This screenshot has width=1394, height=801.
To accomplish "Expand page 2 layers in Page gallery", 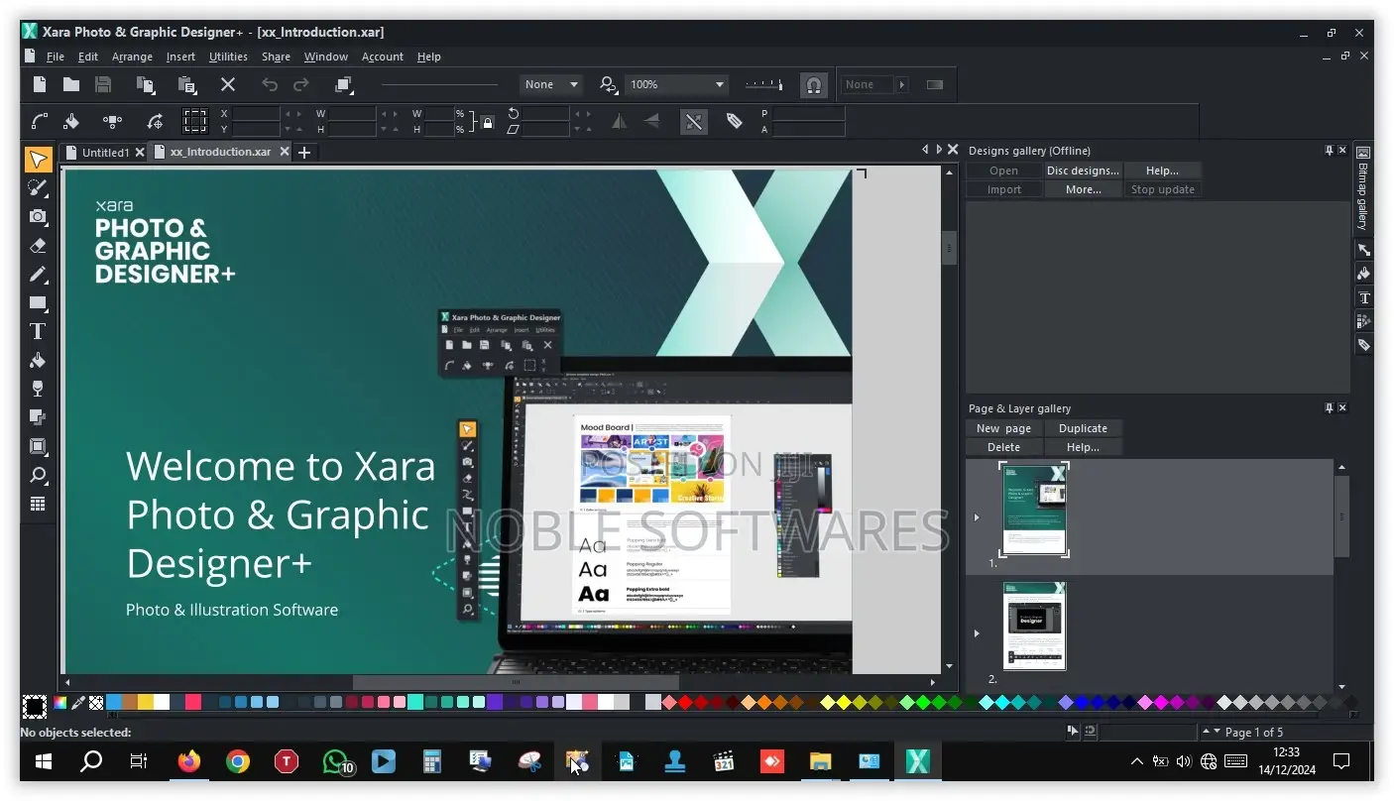I will (x=977, y=633).
